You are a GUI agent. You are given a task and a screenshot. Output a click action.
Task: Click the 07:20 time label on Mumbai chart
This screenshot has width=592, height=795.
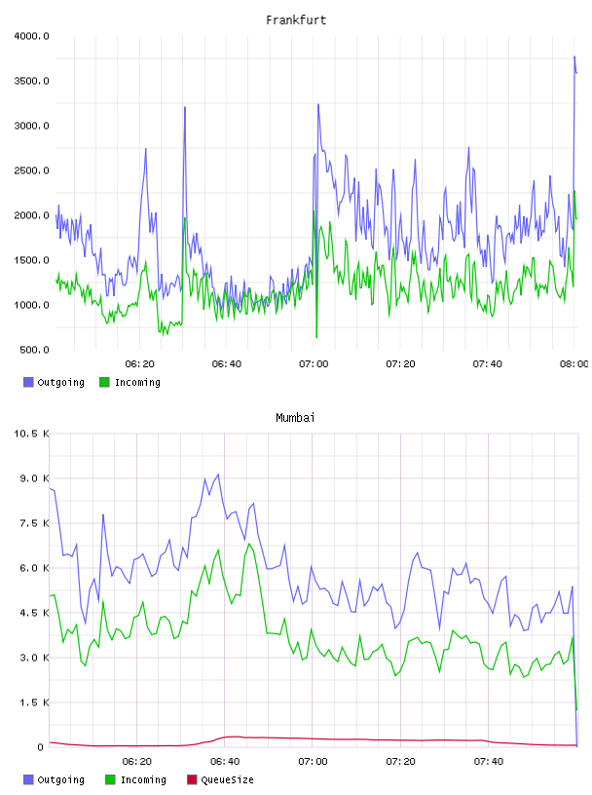(x=400, y=762)
